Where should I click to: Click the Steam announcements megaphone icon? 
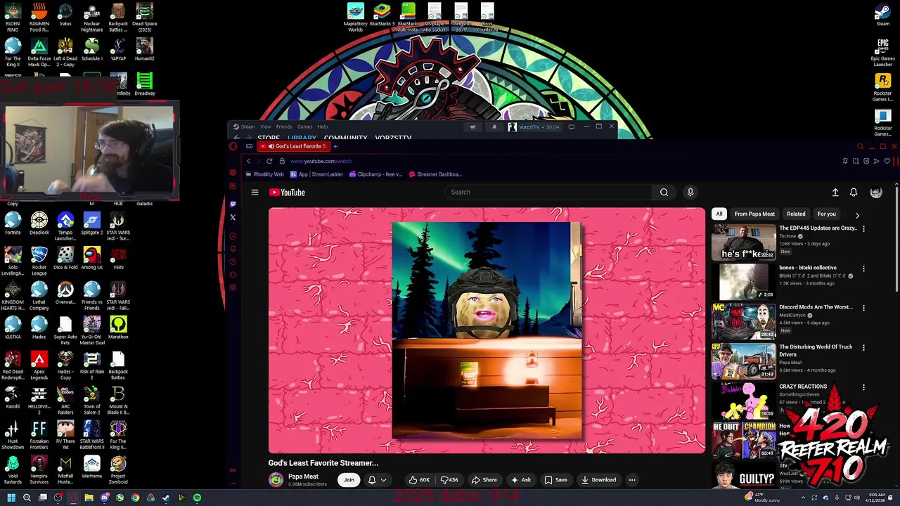[472, 126]
